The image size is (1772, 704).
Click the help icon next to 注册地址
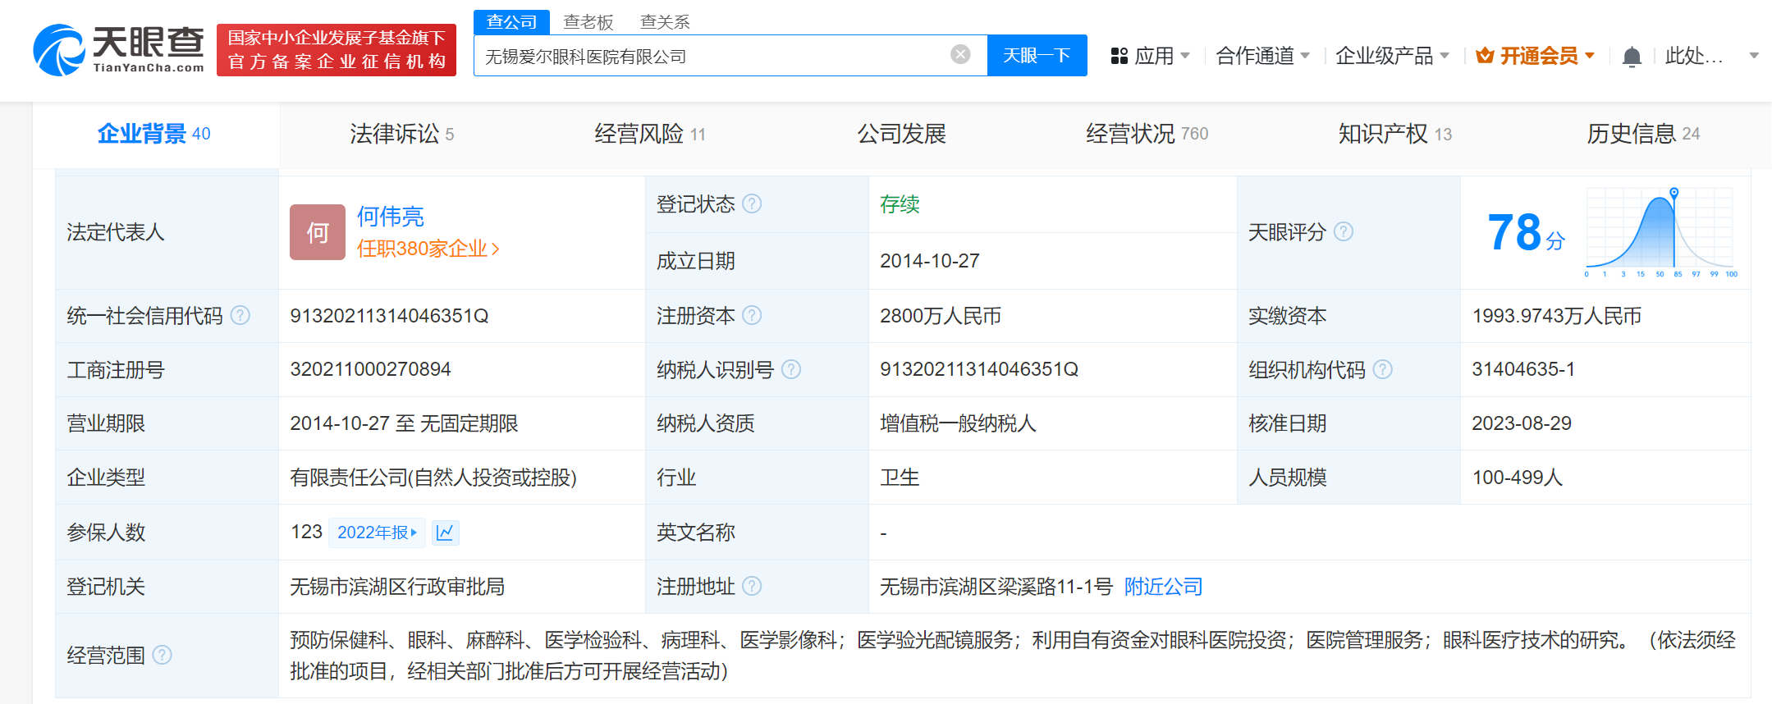tap(752, 586)
